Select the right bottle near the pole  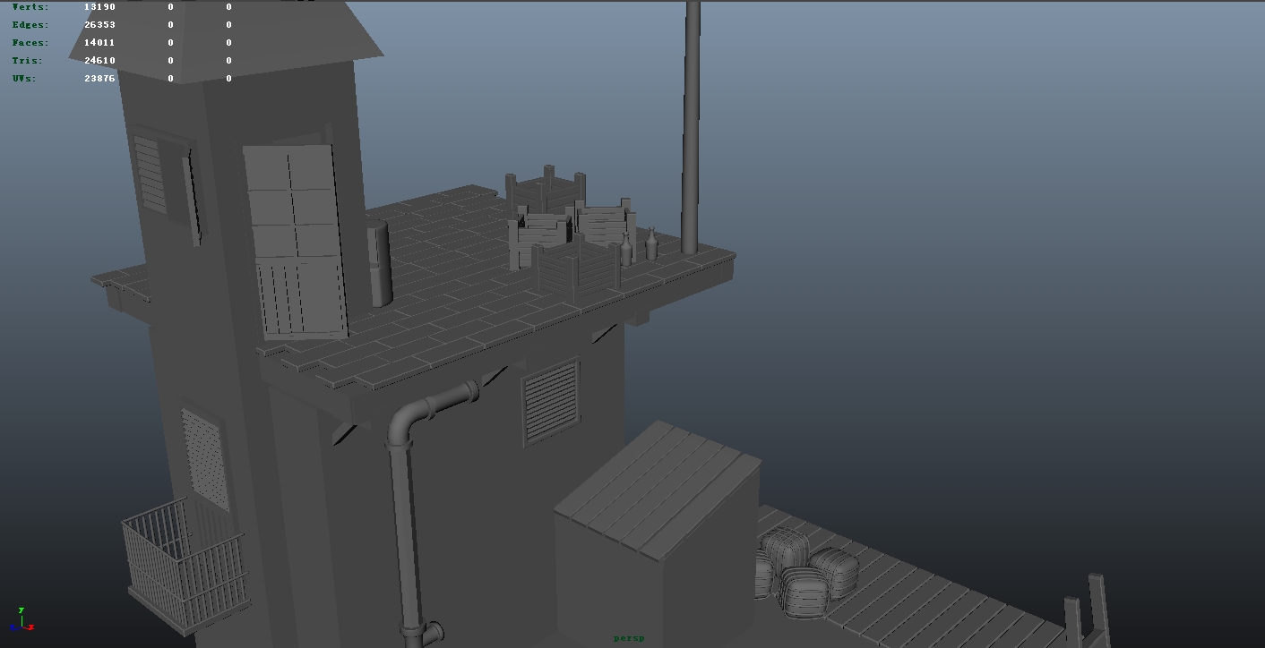(651, 245)
